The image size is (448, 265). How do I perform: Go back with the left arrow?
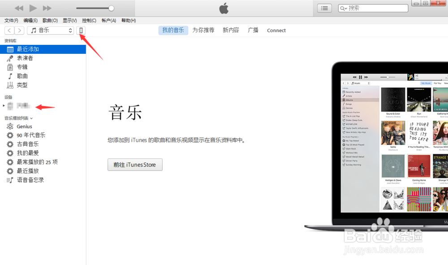[9, 30]
